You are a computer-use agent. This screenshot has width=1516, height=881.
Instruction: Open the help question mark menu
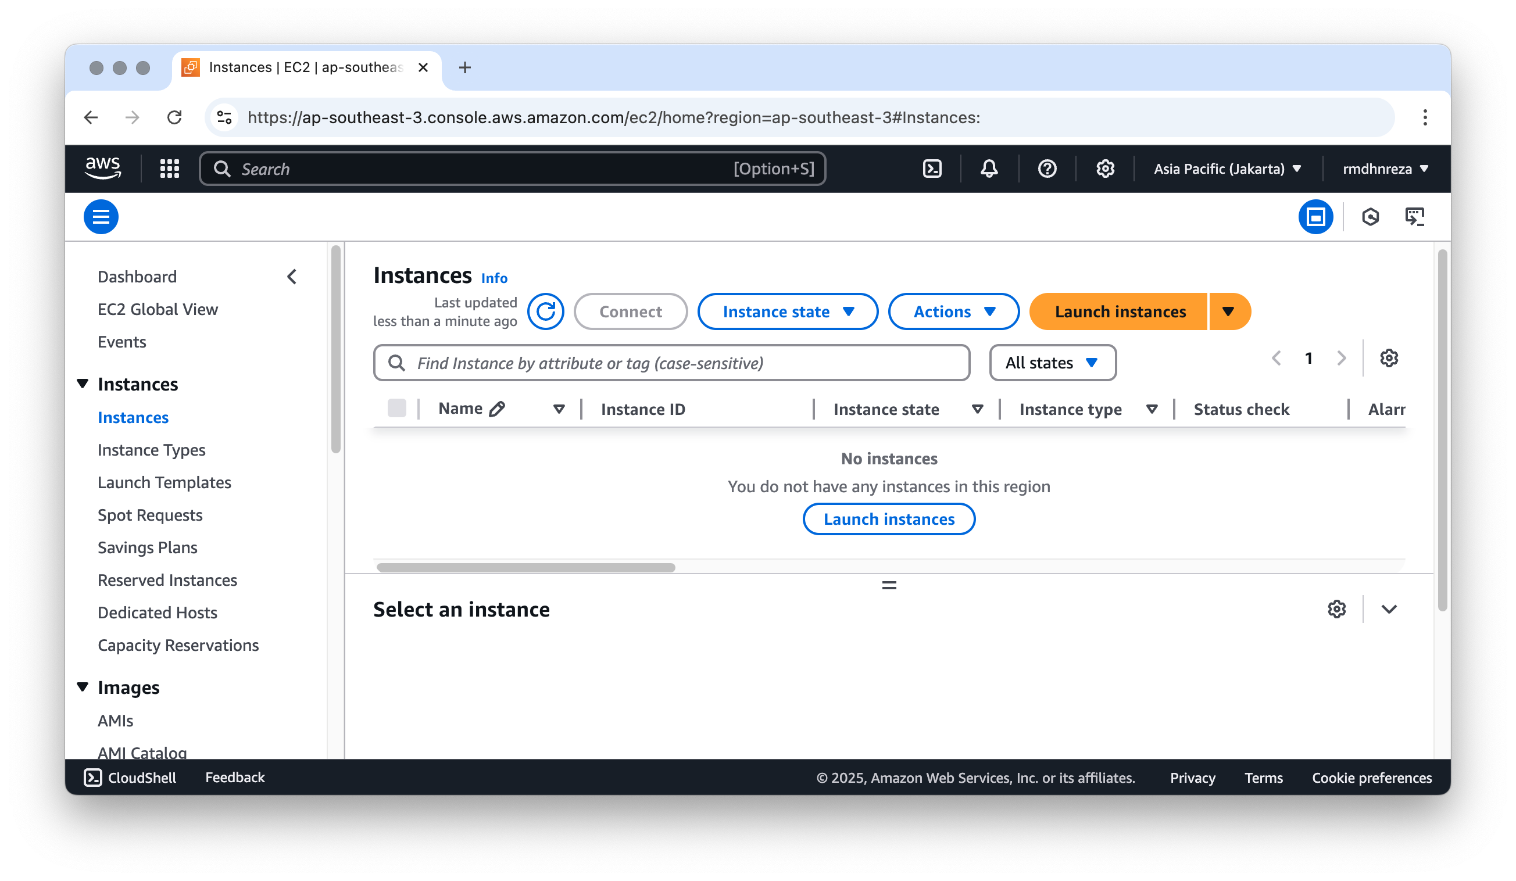[x=1047, y=169]
